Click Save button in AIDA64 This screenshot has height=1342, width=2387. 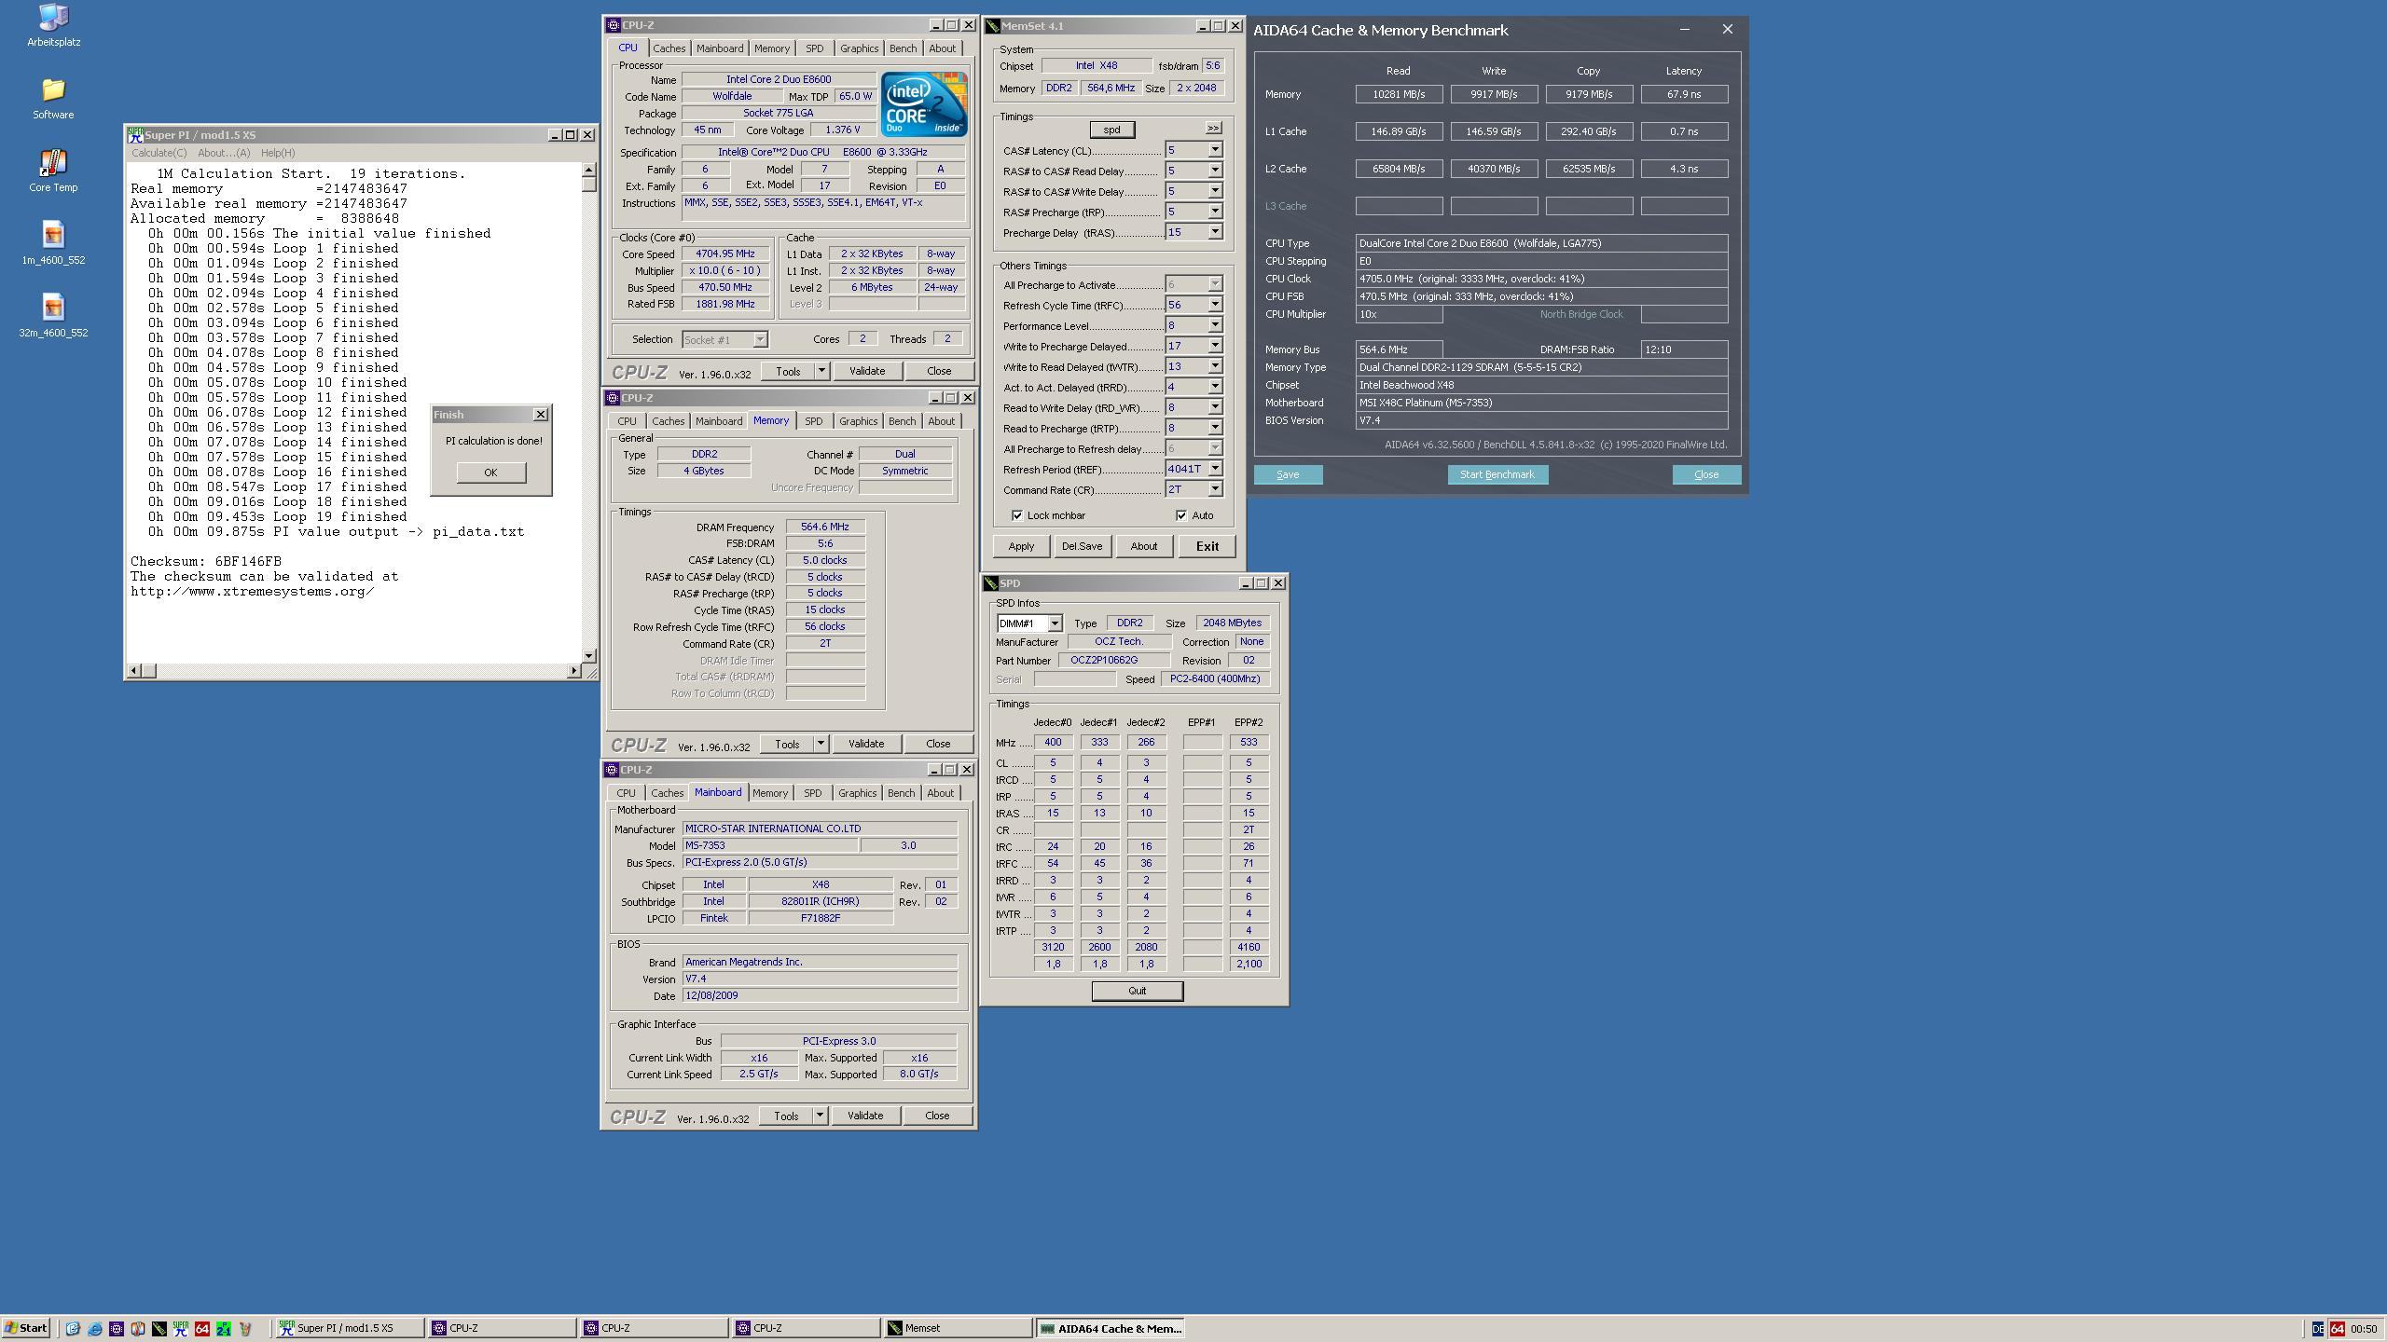click(1288, 474)
